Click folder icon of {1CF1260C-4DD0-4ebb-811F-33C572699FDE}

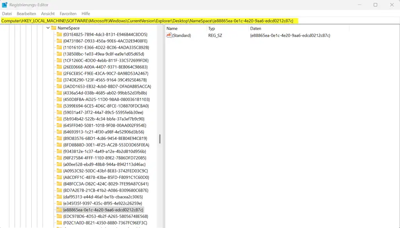pos(59,60)
